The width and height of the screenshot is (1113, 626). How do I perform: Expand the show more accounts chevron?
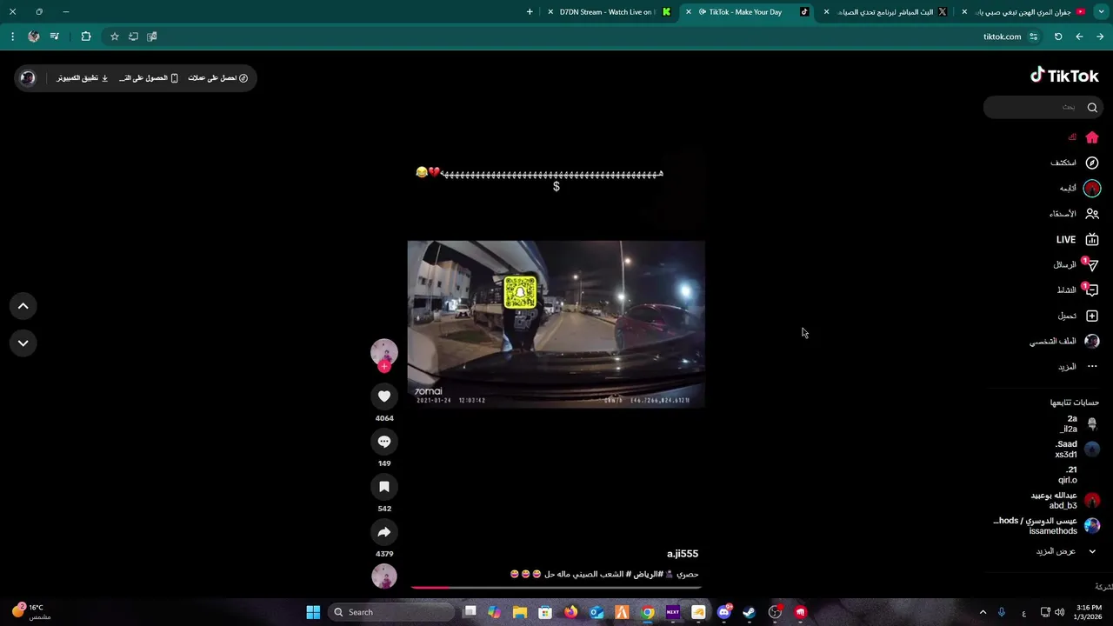pyautogui.click(x=1092, y=551)
